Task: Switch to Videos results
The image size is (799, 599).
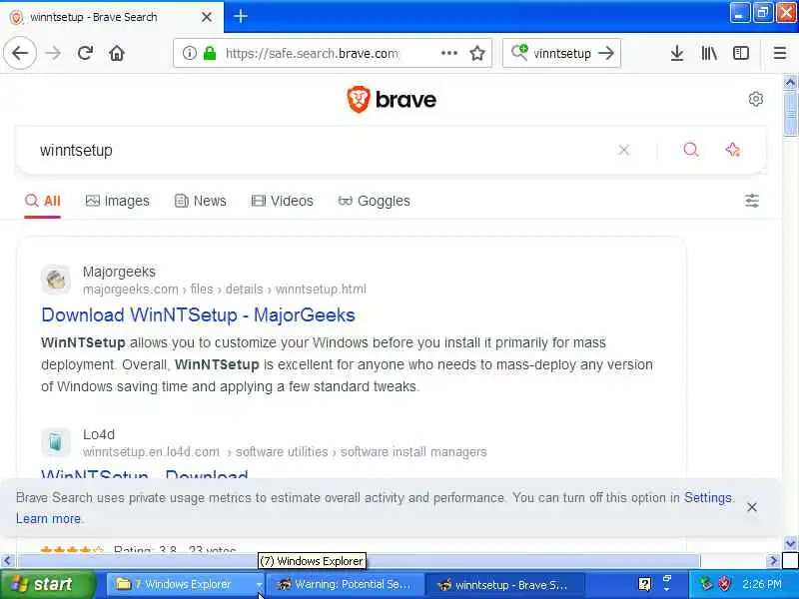Action: [283, 201]
